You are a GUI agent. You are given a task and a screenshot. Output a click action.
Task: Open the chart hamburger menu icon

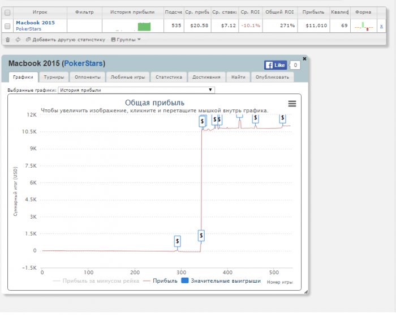pyautogui.click(x=292, y=103)
